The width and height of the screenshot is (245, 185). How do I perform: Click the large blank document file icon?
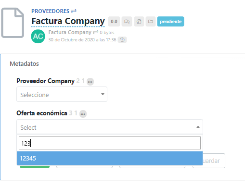click(13, 23)
